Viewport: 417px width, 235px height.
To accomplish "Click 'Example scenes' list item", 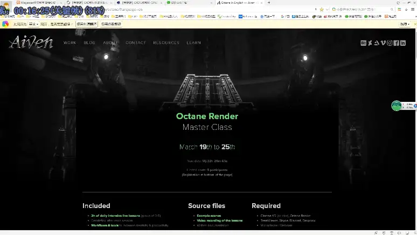I will [208, 216].
